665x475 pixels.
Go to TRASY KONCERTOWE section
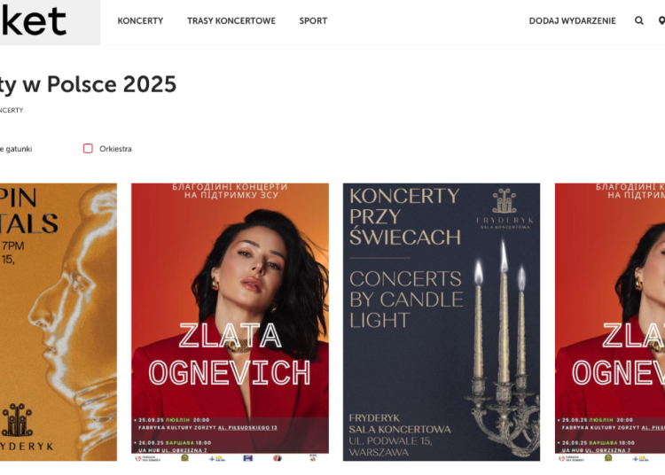pyautogui.click(x=231, y=20)
